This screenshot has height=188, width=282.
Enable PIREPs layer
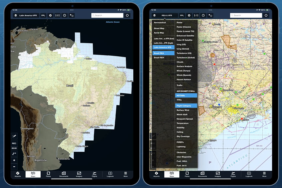[x=186, y=142]
